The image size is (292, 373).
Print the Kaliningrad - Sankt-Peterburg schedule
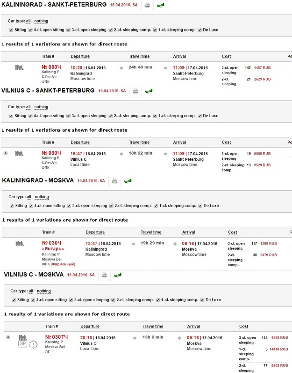click(x=147, y=5)
